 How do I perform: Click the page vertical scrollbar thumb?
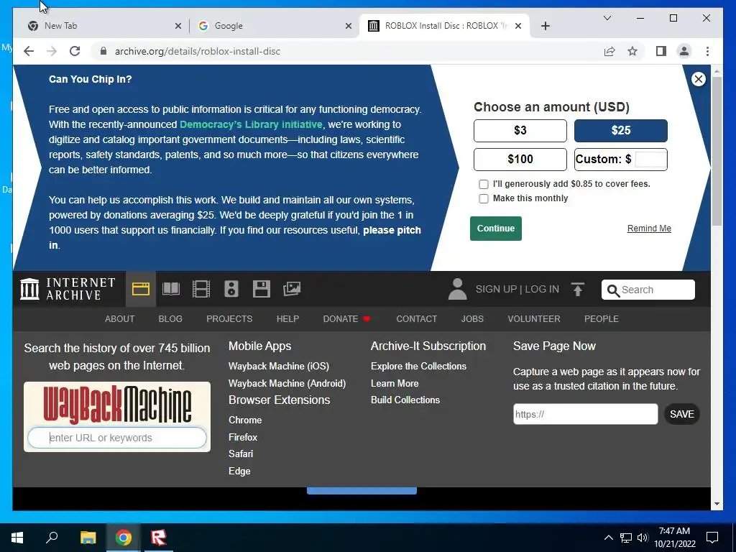coord(717,150)
